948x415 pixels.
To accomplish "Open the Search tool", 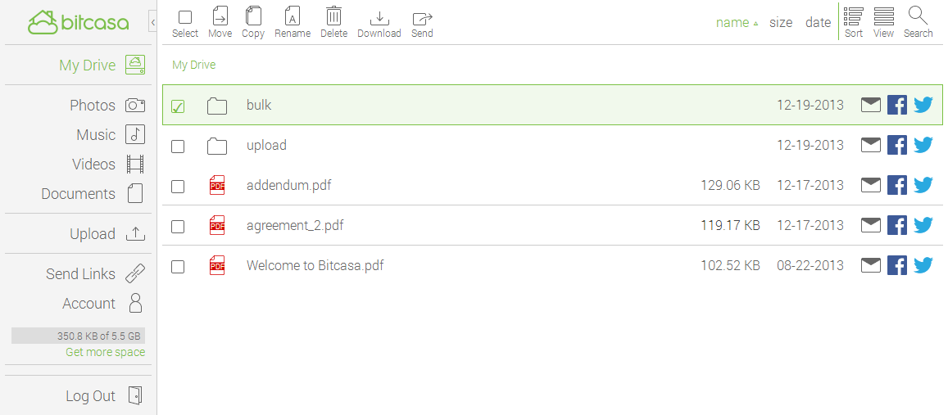I will click(x=918, y=22).
